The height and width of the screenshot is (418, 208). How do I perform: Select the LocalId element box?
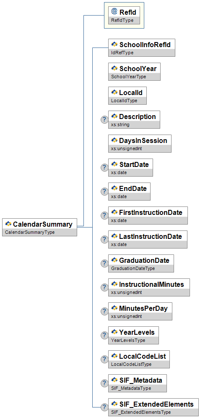[127, 96]
